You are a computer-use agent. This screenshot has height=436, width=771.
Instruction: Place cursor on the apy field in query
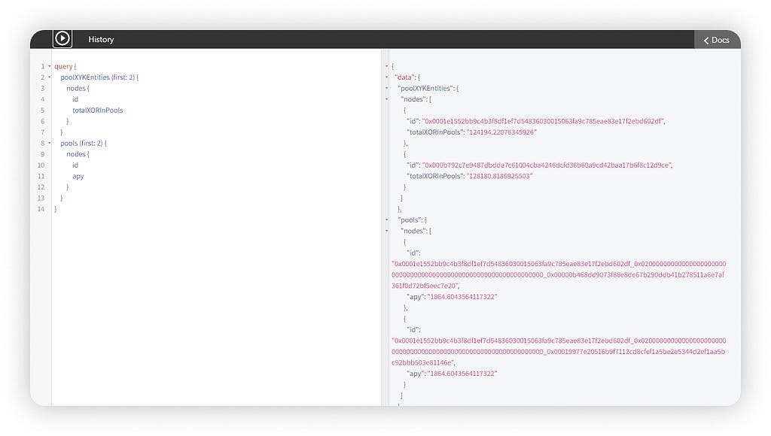pyautogui.click(x=78, y=176)
